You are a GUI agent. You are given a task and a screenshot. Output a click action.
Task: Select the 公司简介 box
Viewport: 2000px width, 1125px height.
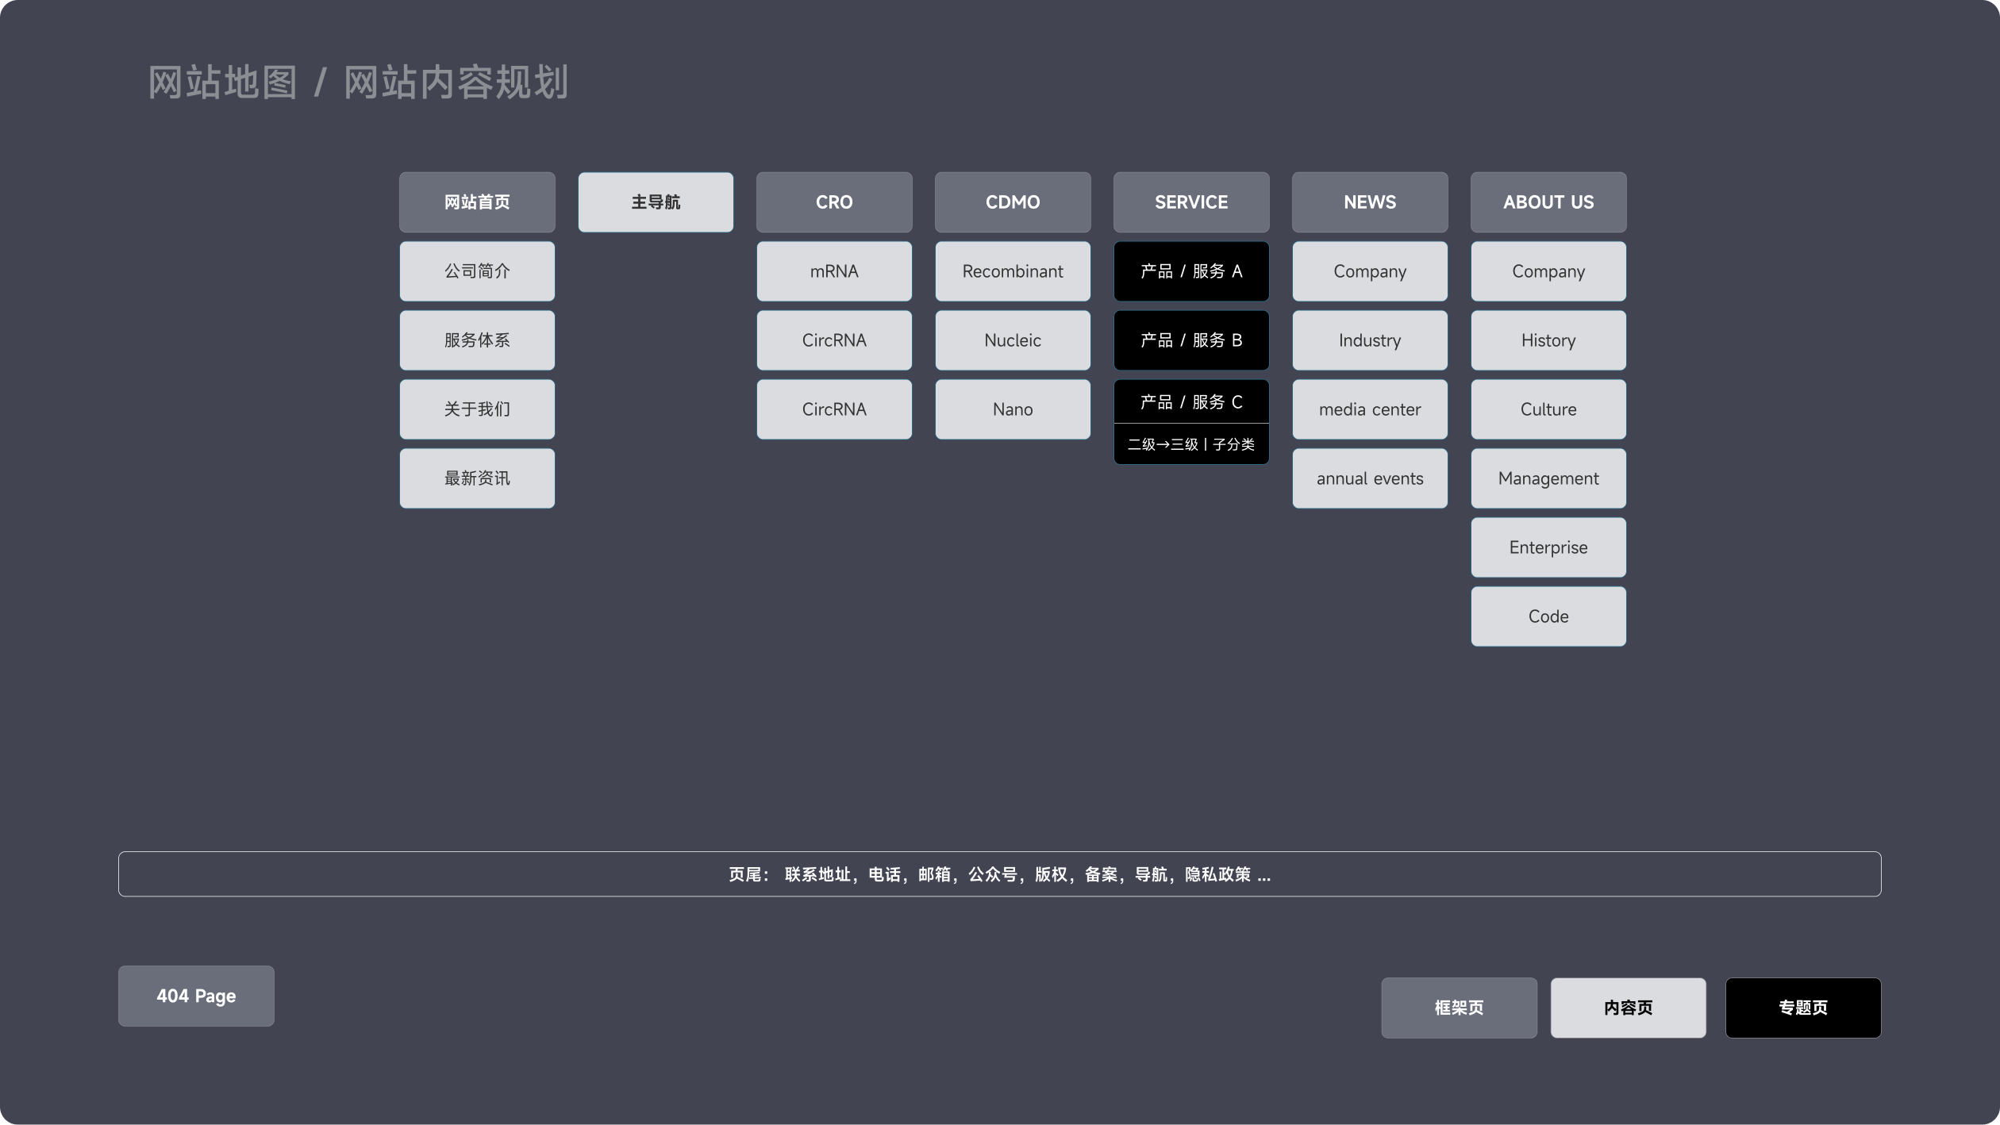coord(477,271)
